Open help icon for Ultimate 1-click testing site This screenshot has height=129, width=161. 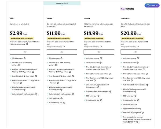[x=101, y=100]
